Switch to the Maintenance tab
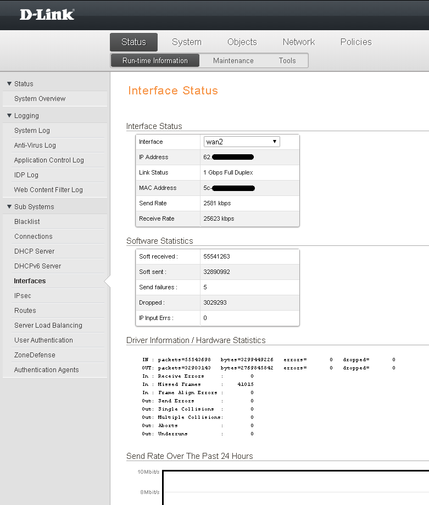 (x=233, y=61)
